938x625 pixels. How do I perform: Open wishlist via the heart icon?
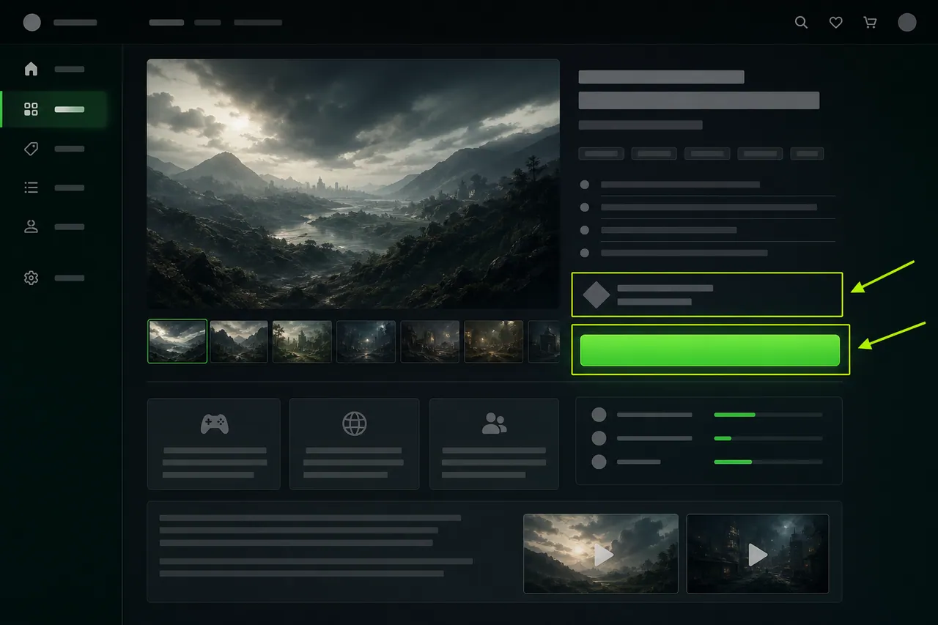(x=835, y=23)
